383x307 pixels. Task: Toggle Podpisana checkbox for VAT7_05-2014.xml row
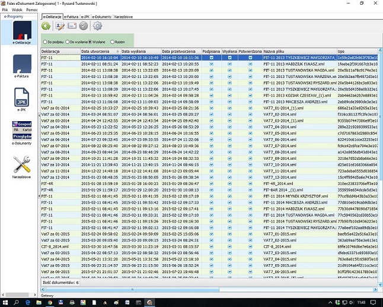click(212, 134)
